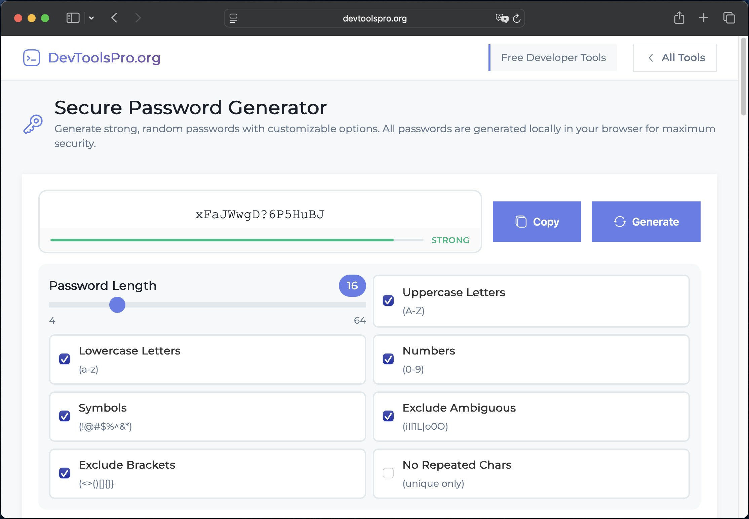Image resolution: width=749 pixels, height=519 pixels.
Task: Click the browser back arrow
Action: [114, 18]
